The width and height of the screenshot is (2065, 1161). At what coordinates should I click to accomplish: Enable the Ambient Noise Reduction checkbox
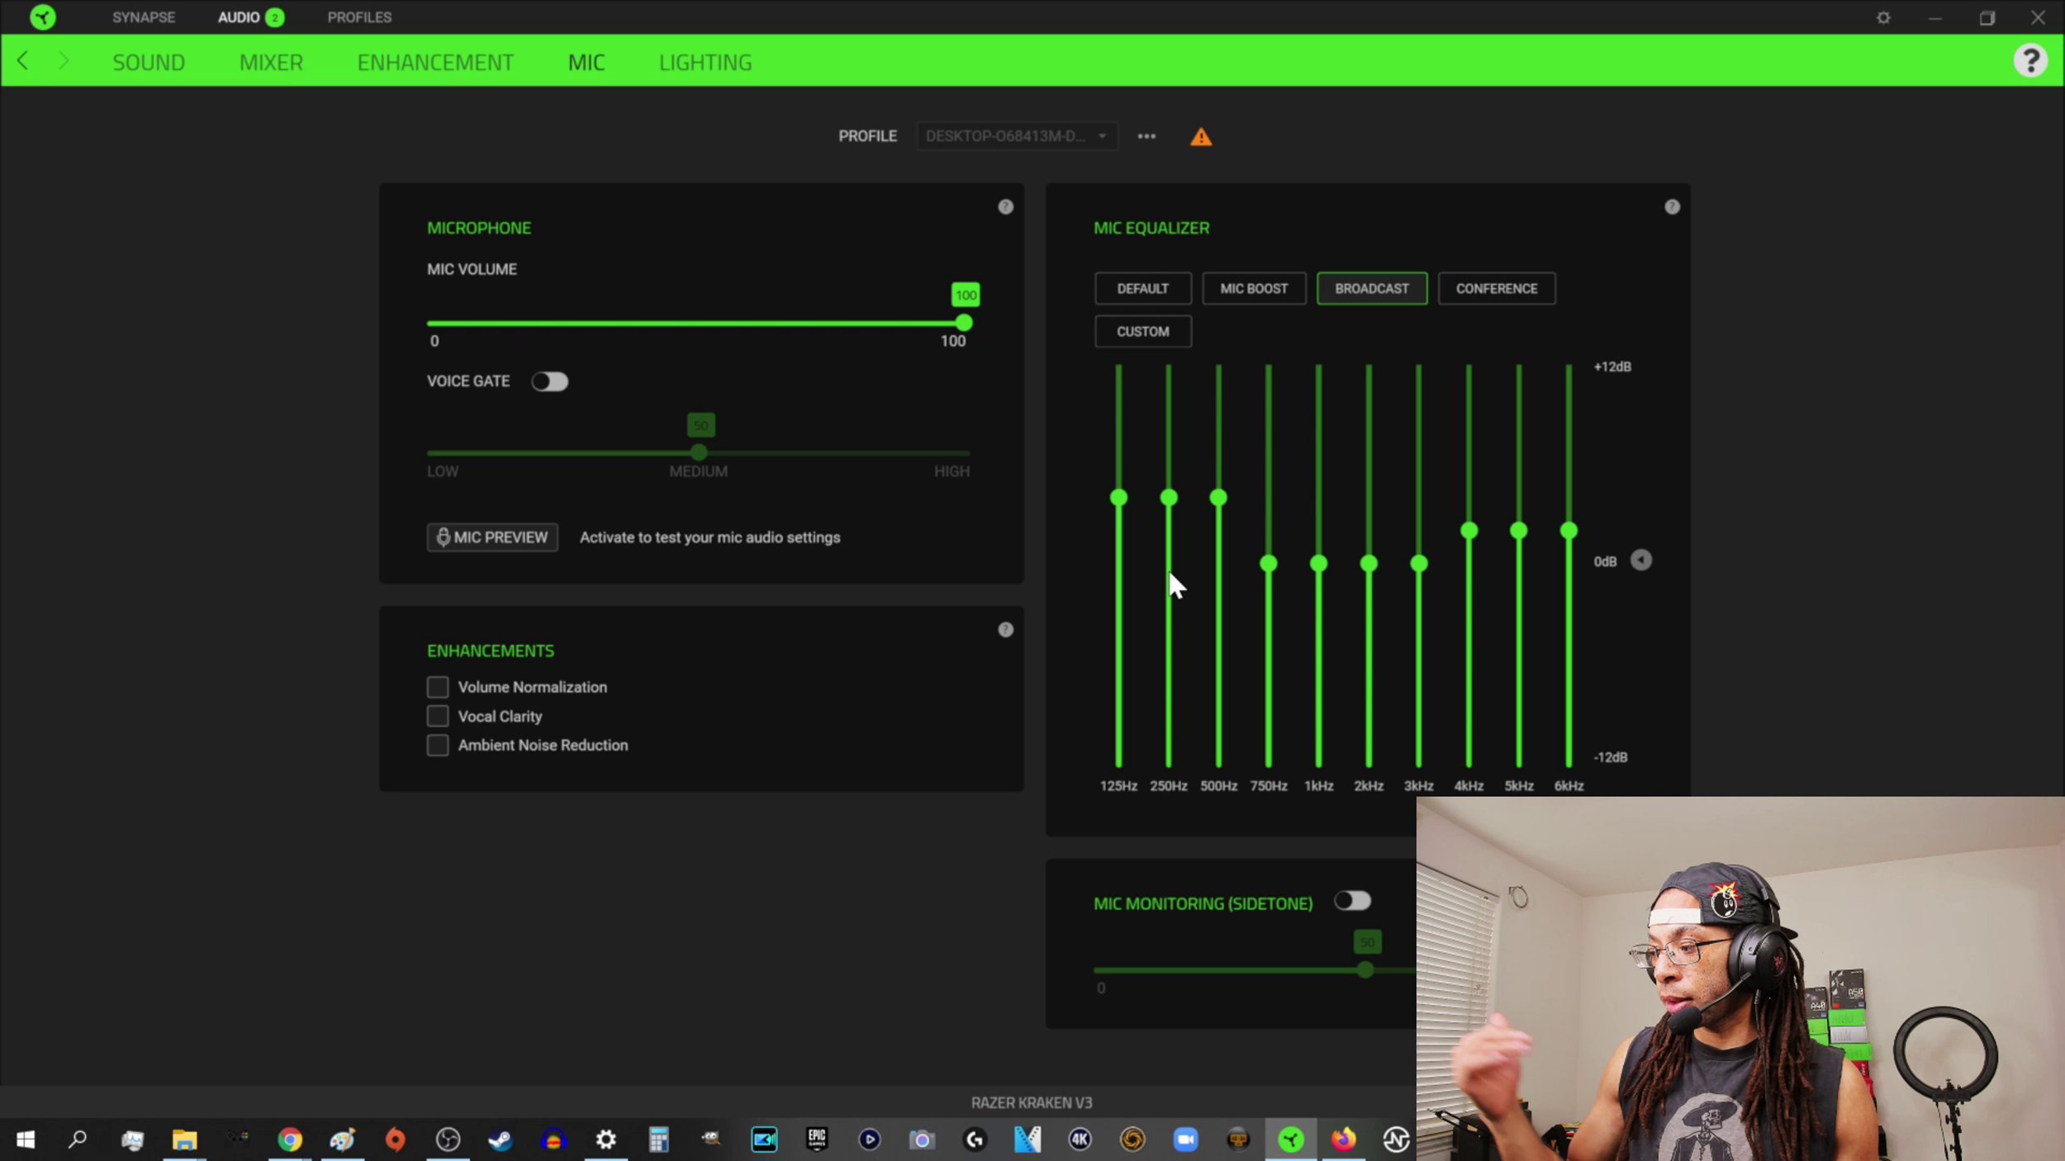click(x=438, y=746)
